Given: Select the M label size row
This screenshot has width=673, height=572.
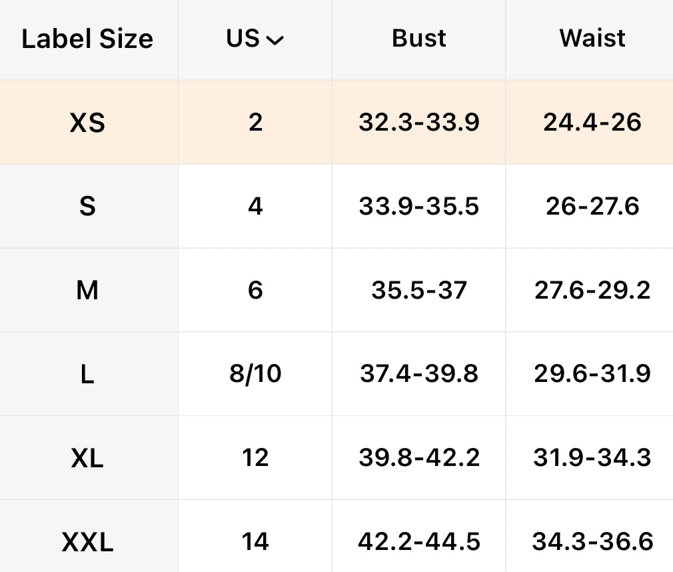Looking at the screenshot, I should point(87,291).
